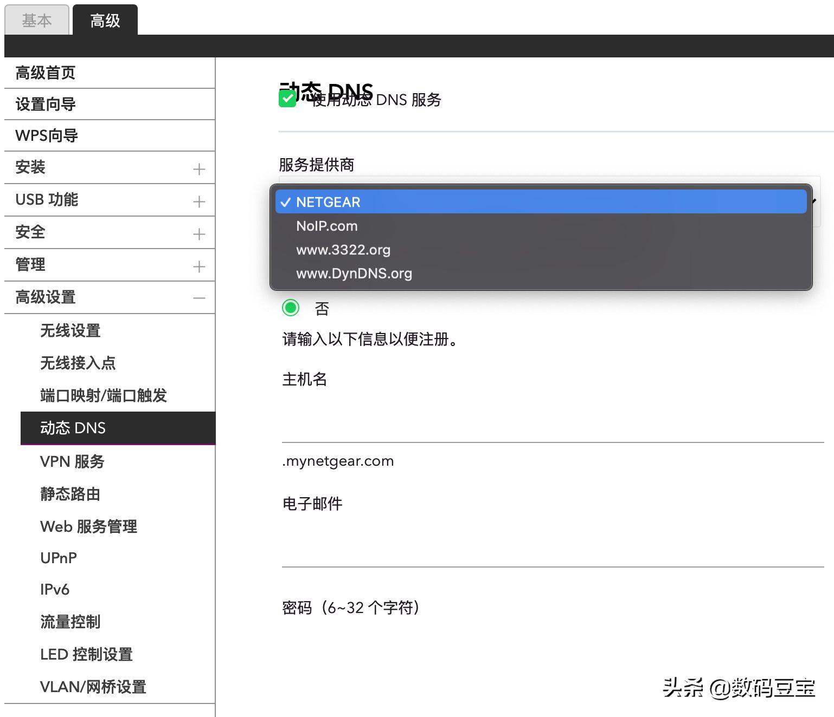Choose www.3322.org from the provider dropdown
Image resolution: width=834 pixels, height=717 pixels.
point(541,250)
